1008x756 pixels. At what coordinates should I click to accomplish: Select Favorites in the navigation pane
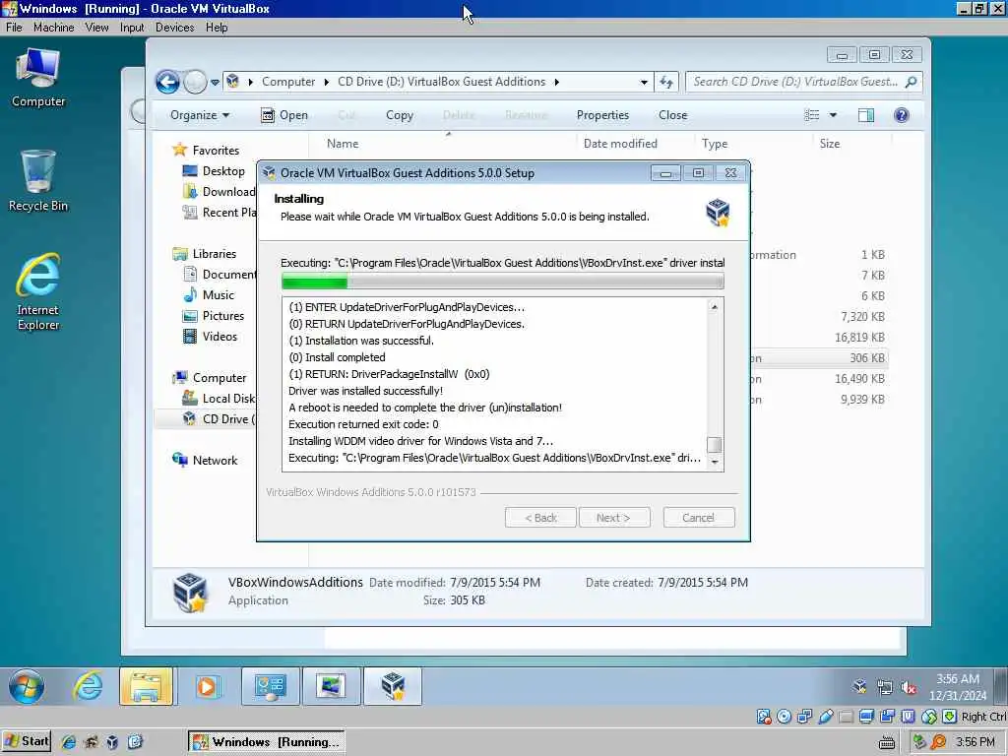pos(207,150)
